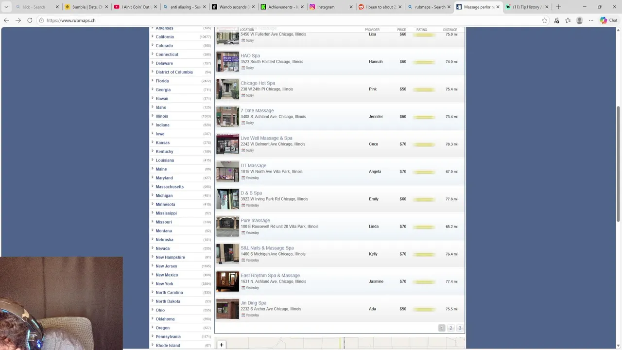Screen dimensions: 622x350
Task: Click the PRICE column header
Action: tap(401, 30)
